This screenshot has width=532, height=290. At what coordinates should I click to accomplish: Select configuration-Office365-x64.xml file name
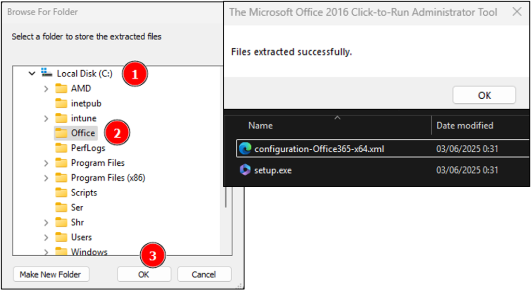click(x=320, y=149)
